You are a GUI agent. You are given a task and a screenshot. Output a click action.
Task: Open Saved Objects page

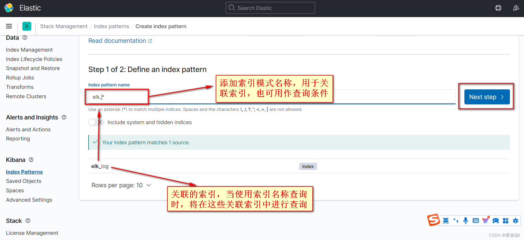point(23,181)
